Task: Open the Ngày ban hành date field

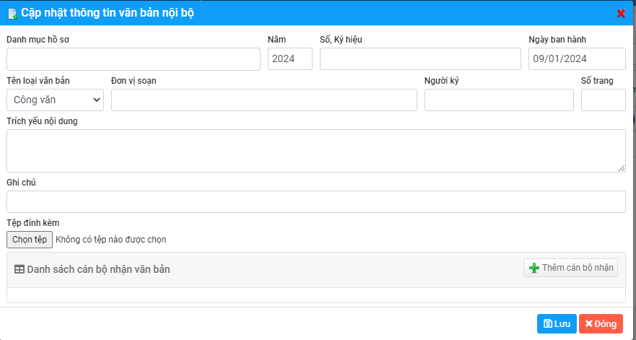Action: coord(576,59)
